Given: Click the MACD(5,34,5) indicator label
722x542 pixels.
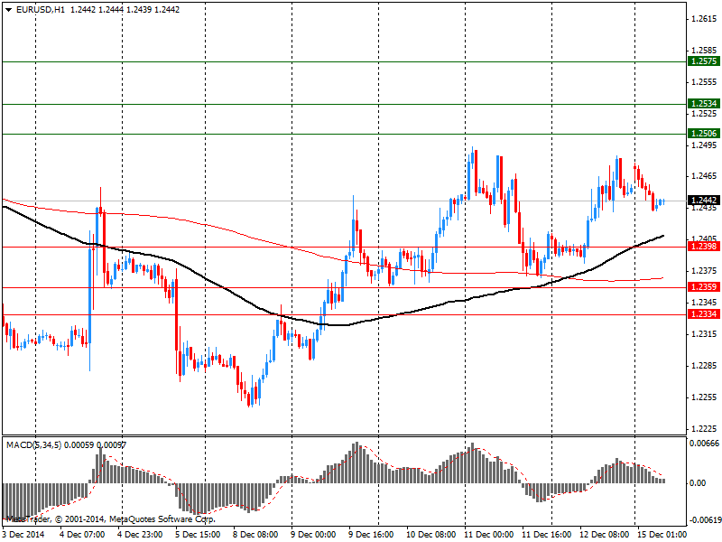Looking at the screenshot, I should click(33, 445).
